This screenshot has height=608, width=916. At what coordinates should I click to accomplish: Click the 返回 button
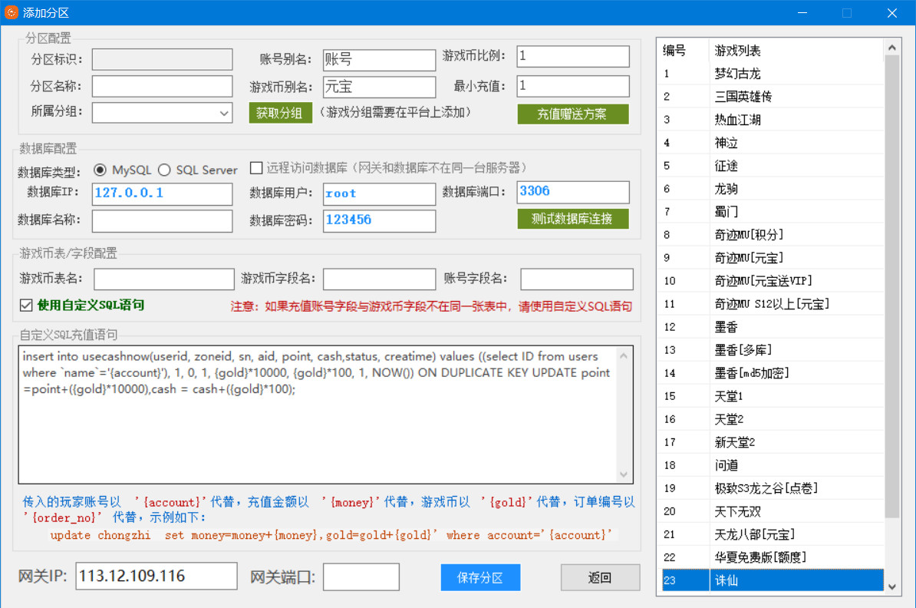(600, 577)
